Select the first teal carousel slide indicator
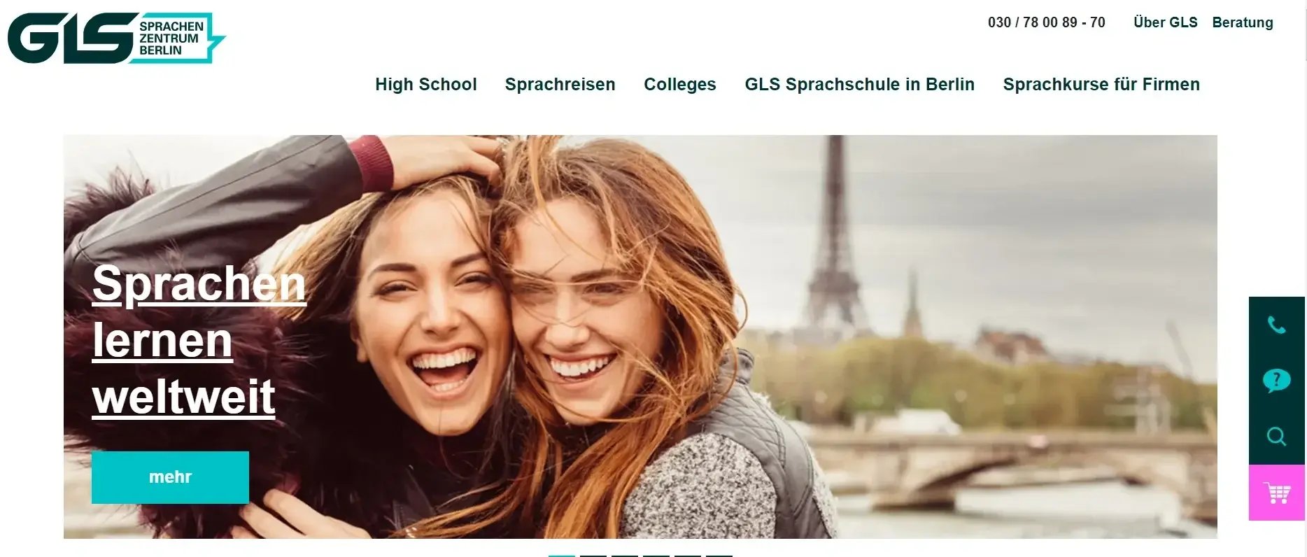 pyautogui.click(x=562, y=556)
